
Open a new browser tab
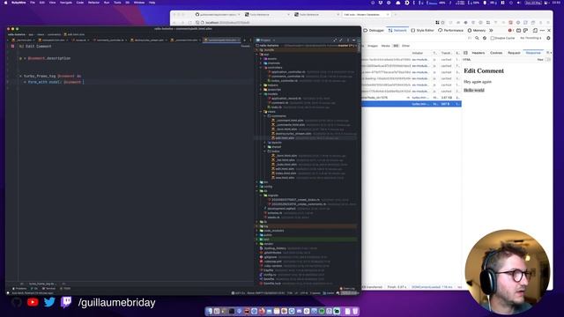396,15
